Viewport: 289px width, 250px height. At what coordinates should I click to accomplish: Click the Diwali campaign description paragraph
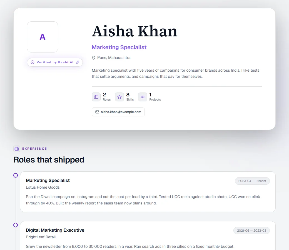[x=144, y=200]
